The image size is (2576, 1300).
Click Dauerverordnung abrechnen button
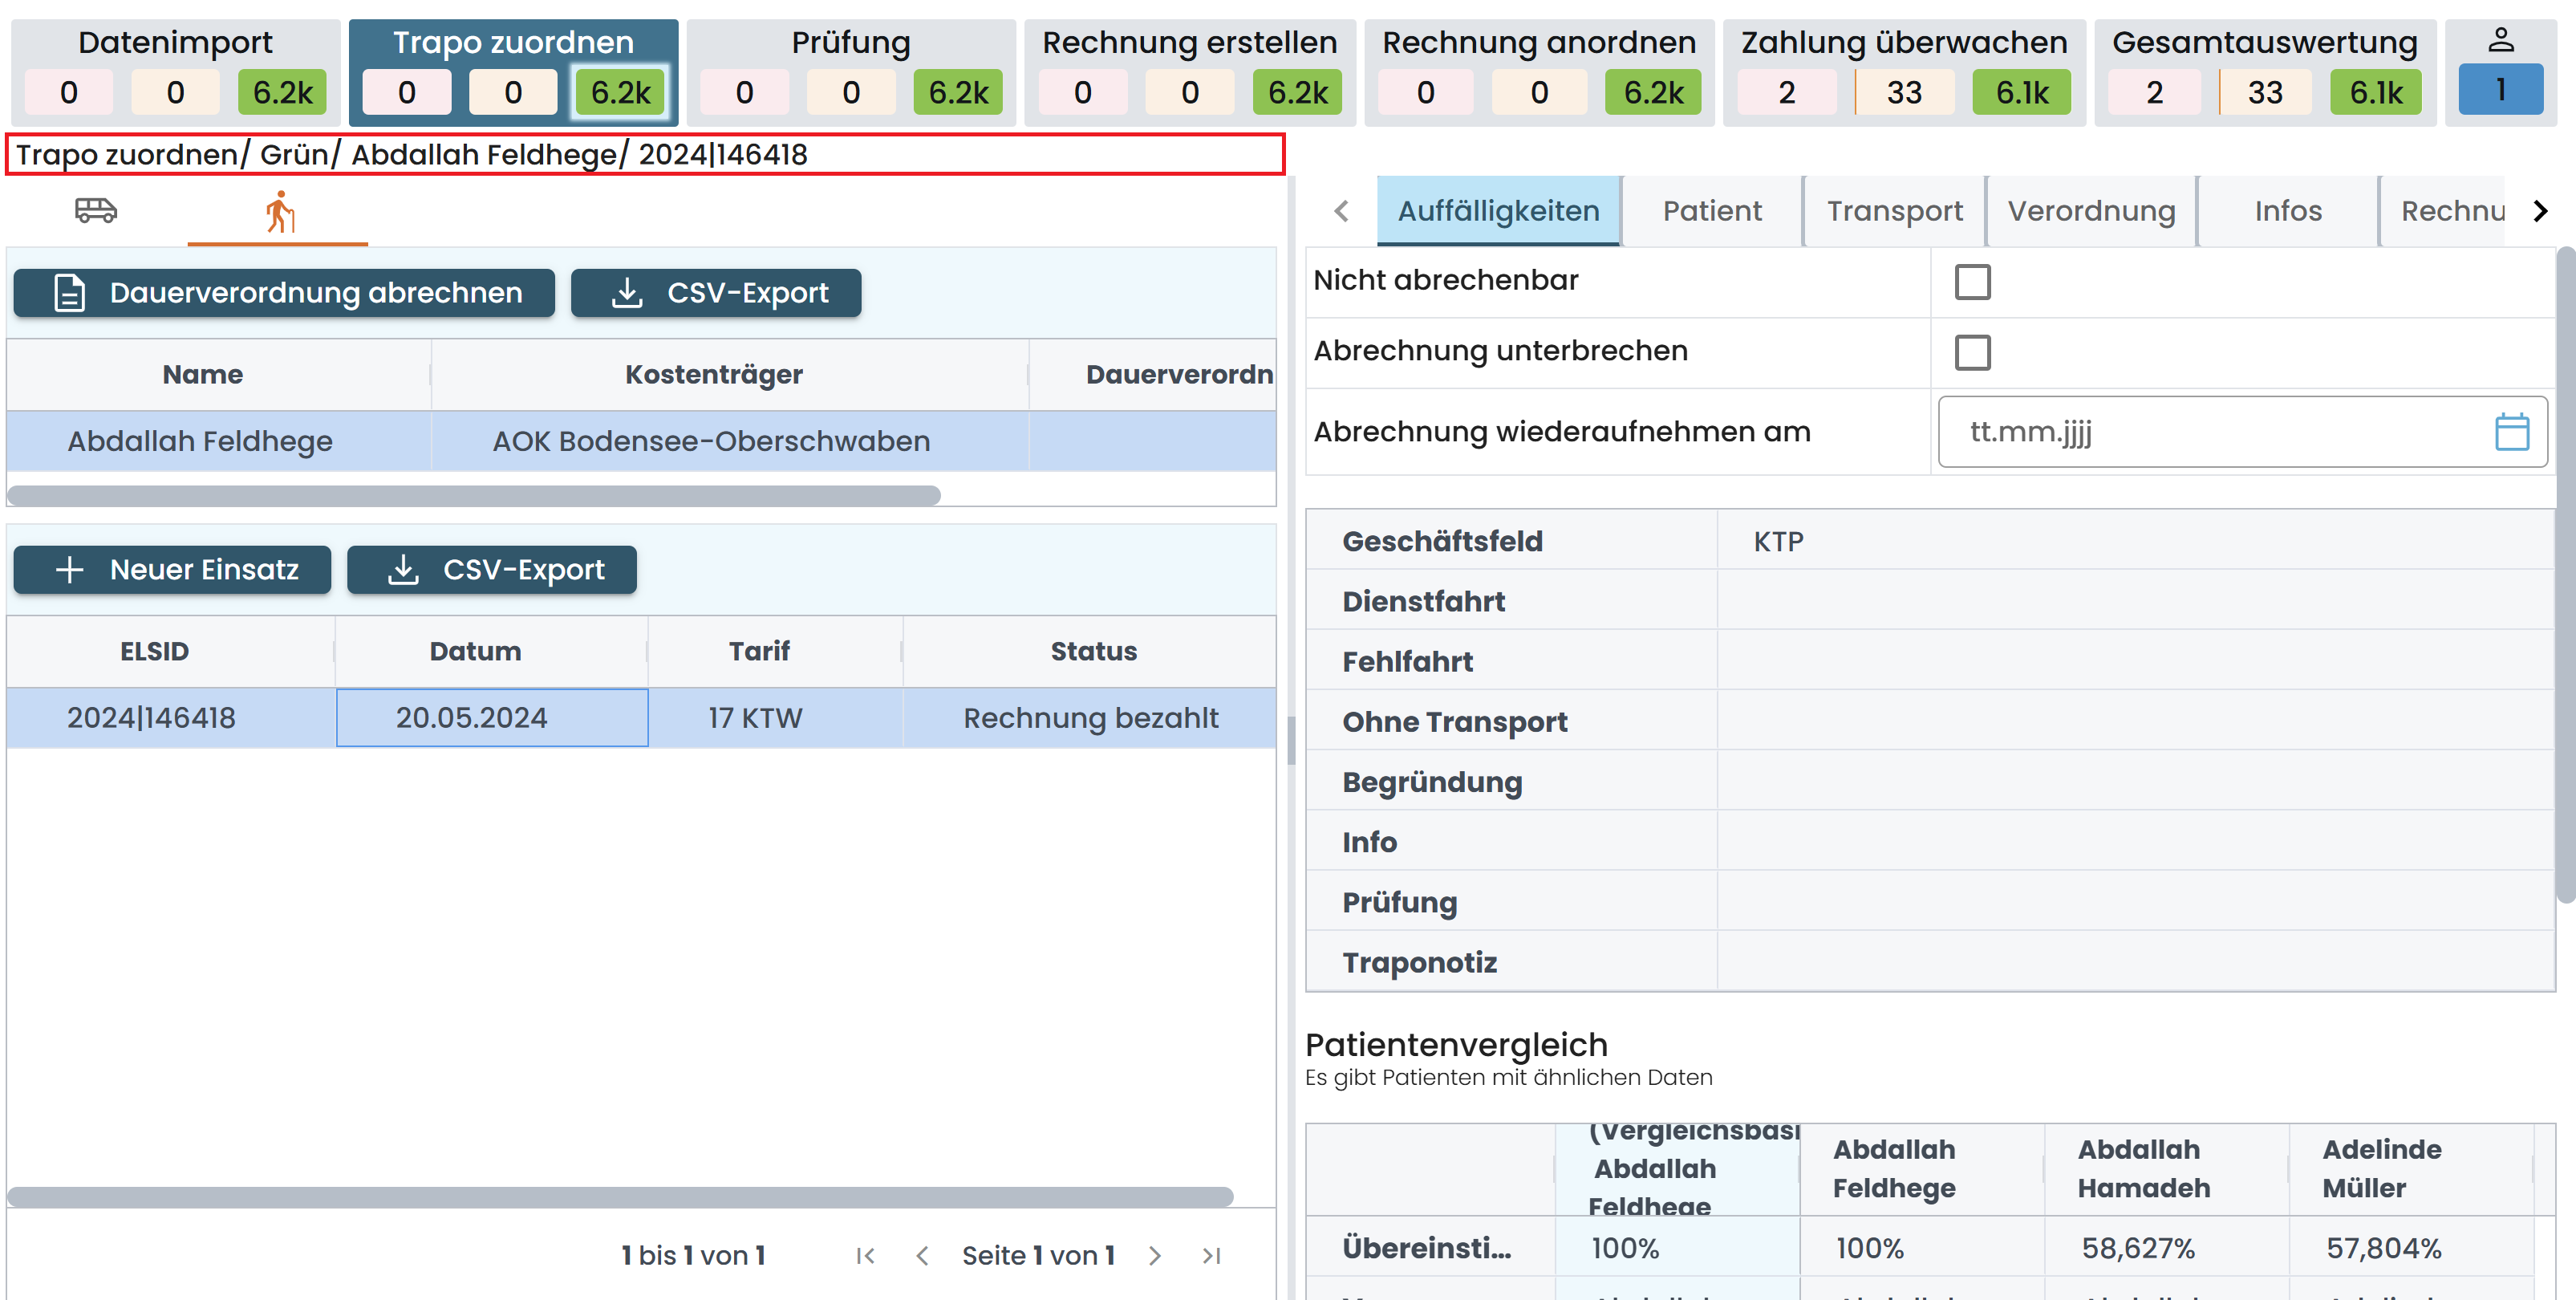click(x=284, y=293)
